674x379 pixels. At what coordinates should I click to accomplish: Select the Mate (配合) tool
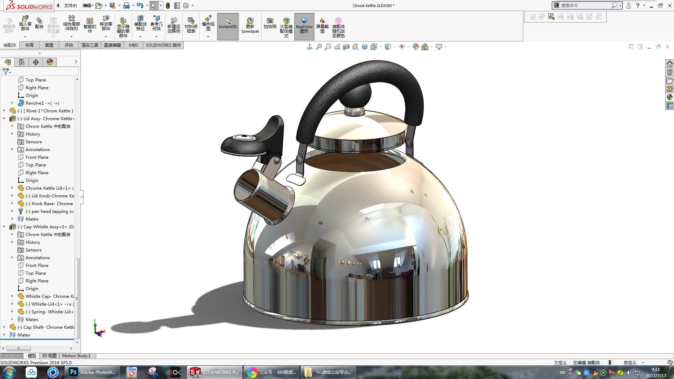(x=39, y=23)
